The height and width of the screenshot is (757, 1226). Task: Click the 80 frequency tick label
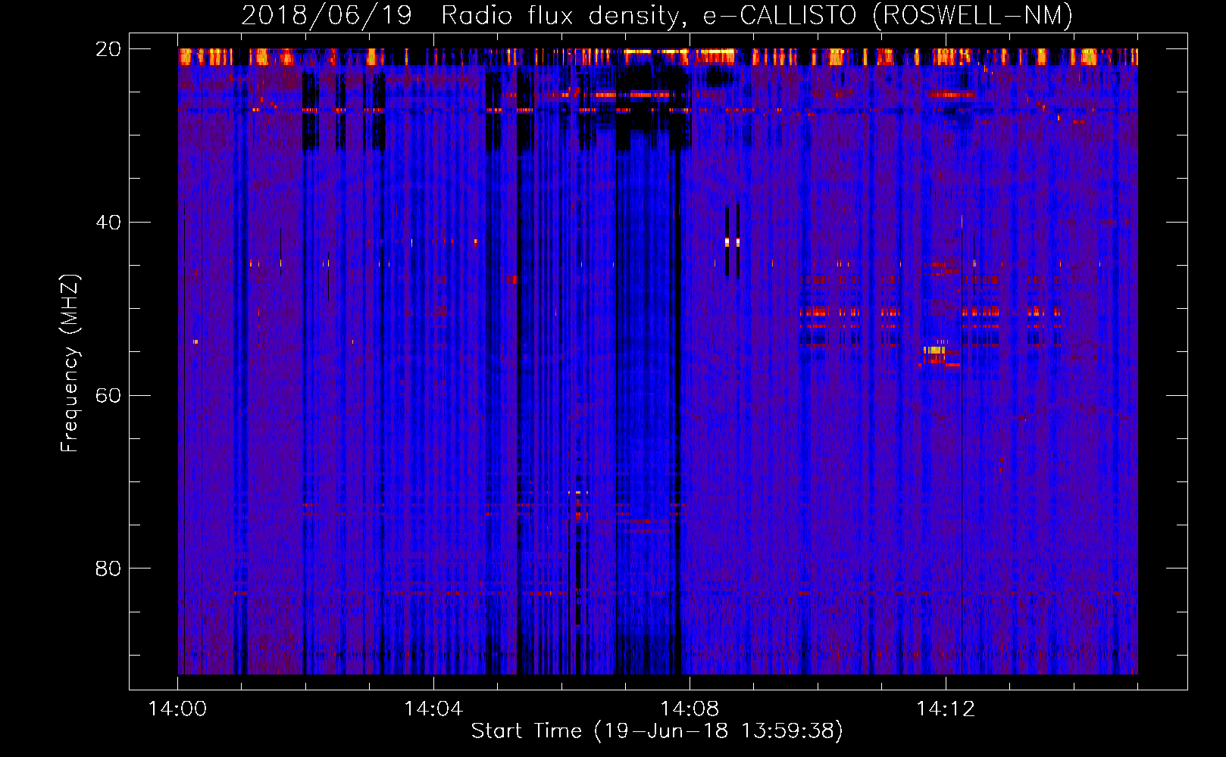(108, 569)
